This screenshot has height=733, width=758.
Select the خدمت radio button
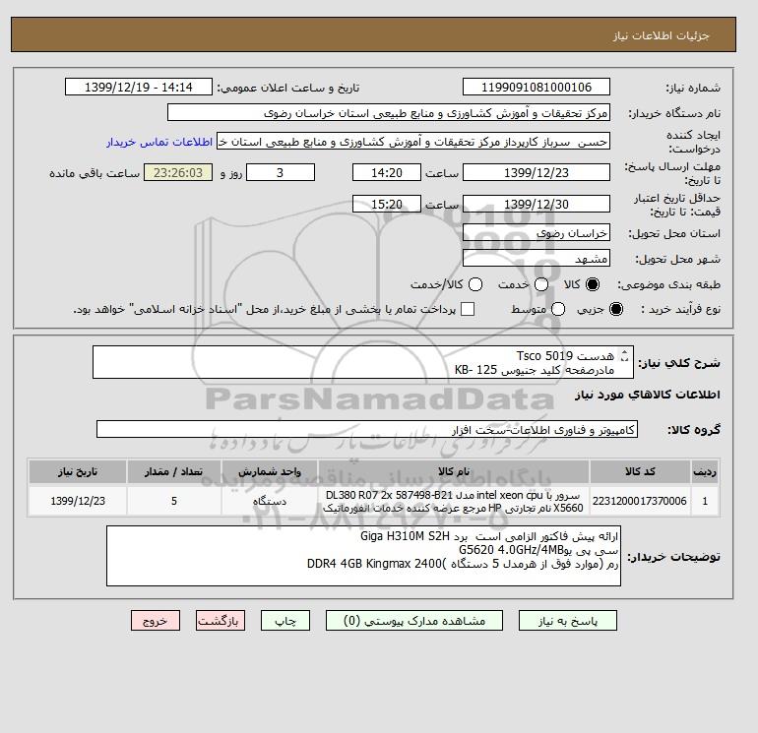click(x=541, y=284)
